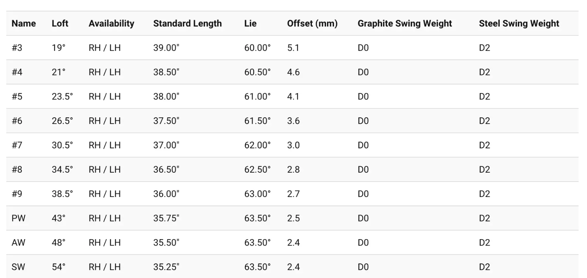This screenshot has width=587, height=278.
Task: Select the PW row name
Action: coord(18,218)
